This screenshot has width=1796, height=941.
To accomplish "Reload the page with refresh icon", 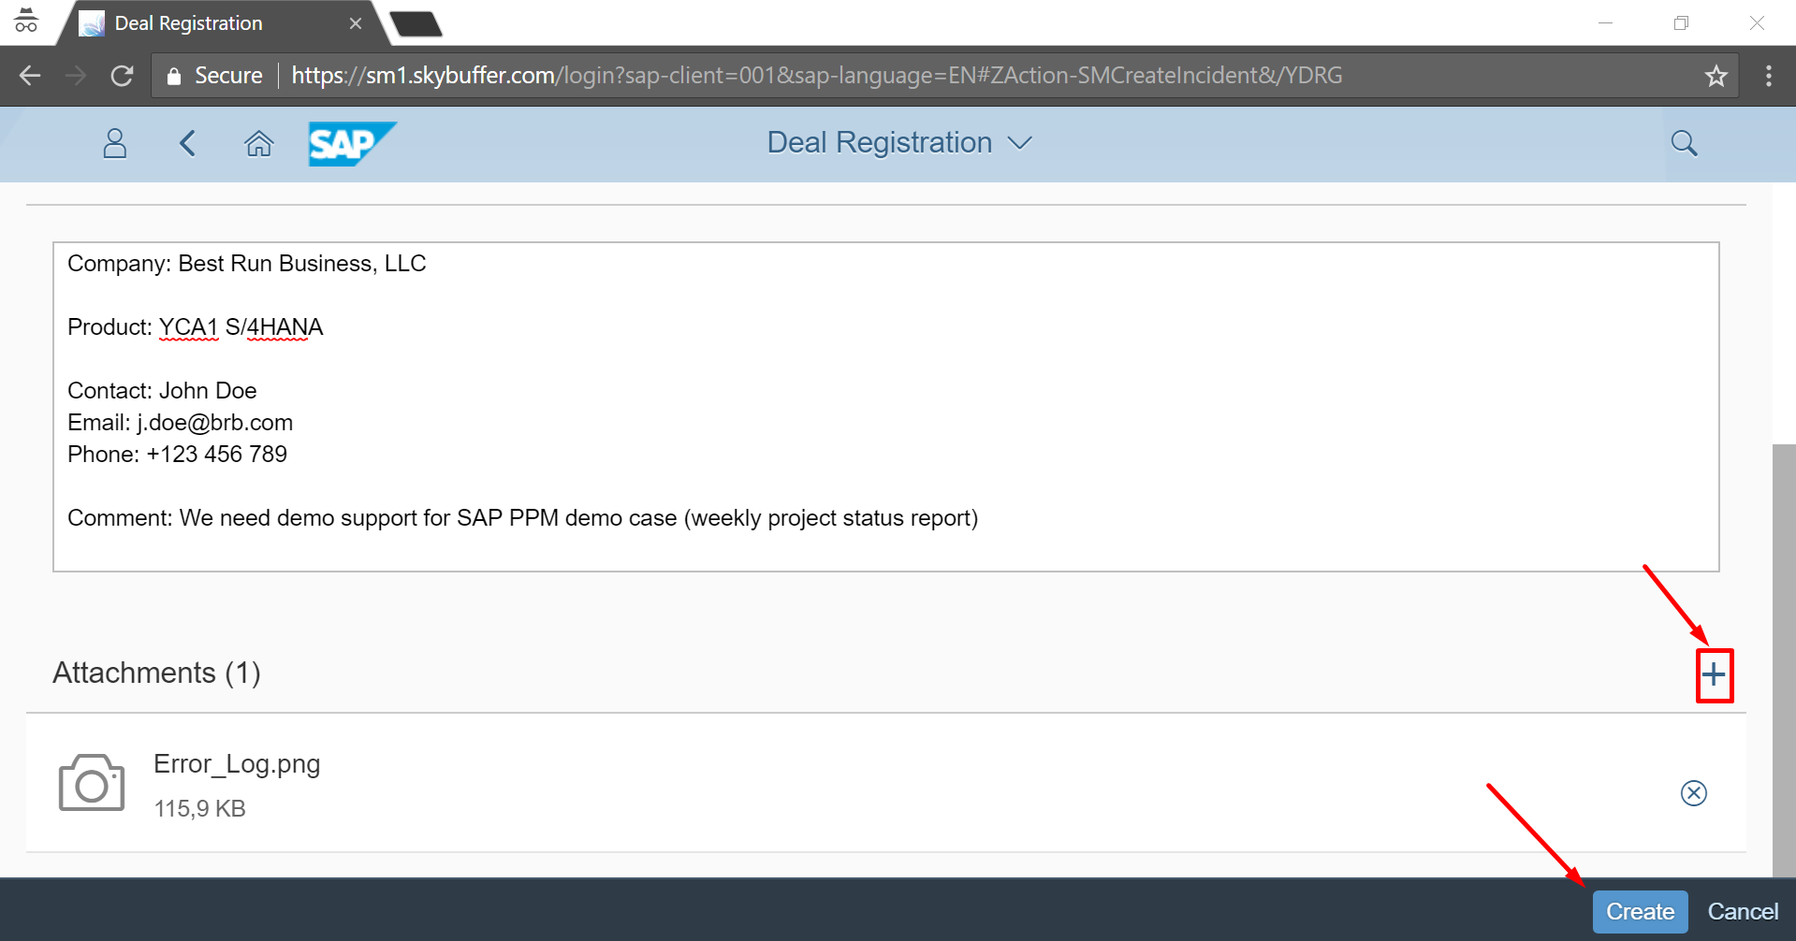I will click(122, 76).
